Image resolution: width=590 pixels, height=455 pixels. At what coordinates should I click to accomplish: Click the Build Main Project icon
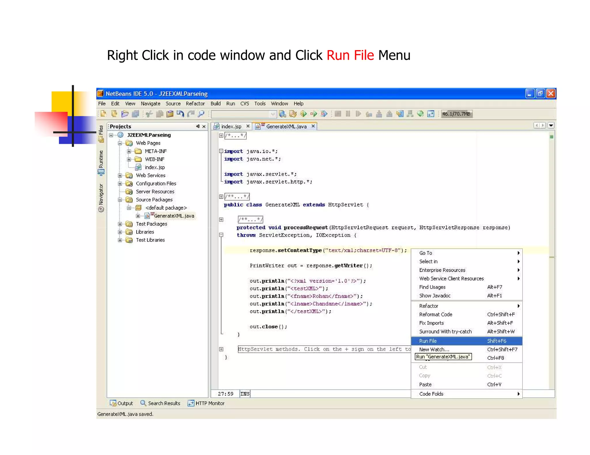pos(283,114)
